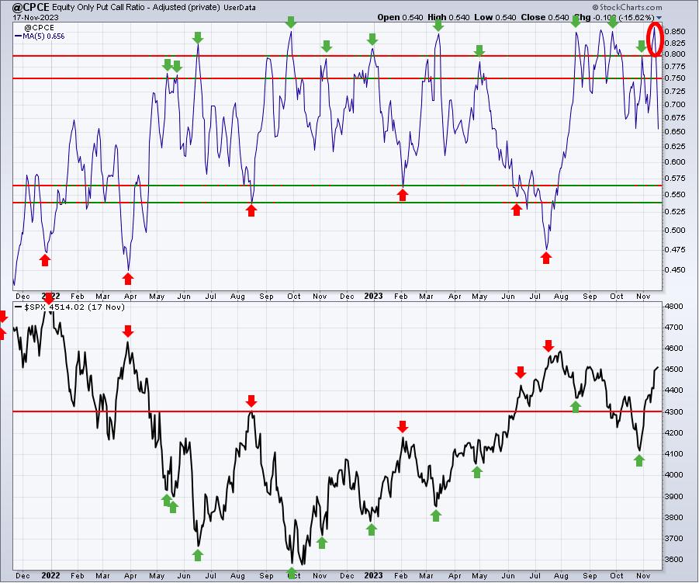699x583 pixels.
Task: Click the red arrow above the August 2022 SPX peak
Action: tap(251, 401)
